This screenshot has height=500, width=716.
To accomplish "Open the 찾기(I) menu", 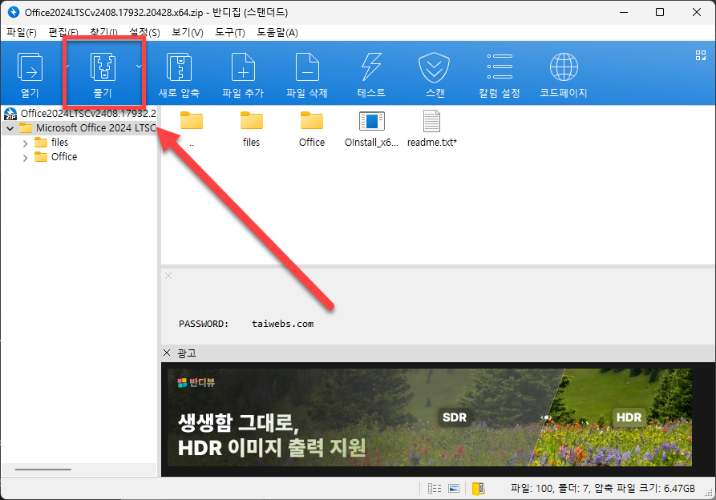I will [103, 32].
